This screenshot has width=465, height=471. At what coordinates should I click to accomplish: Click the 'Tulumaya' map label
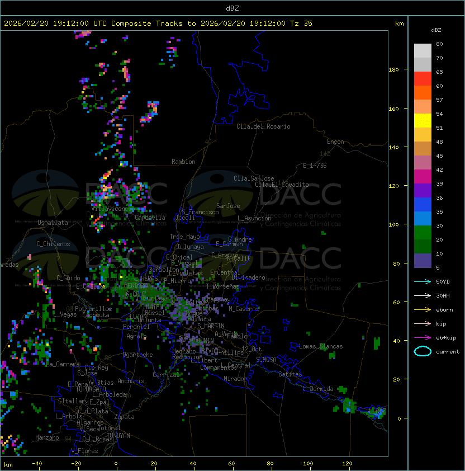click(x=191, y=247)
